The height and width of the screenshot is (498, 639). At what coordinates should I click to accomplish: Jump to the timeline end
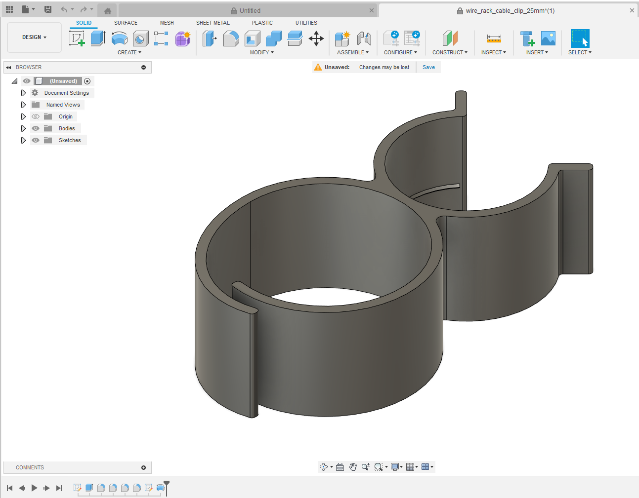pyautogui.click(x=59, y=488)
